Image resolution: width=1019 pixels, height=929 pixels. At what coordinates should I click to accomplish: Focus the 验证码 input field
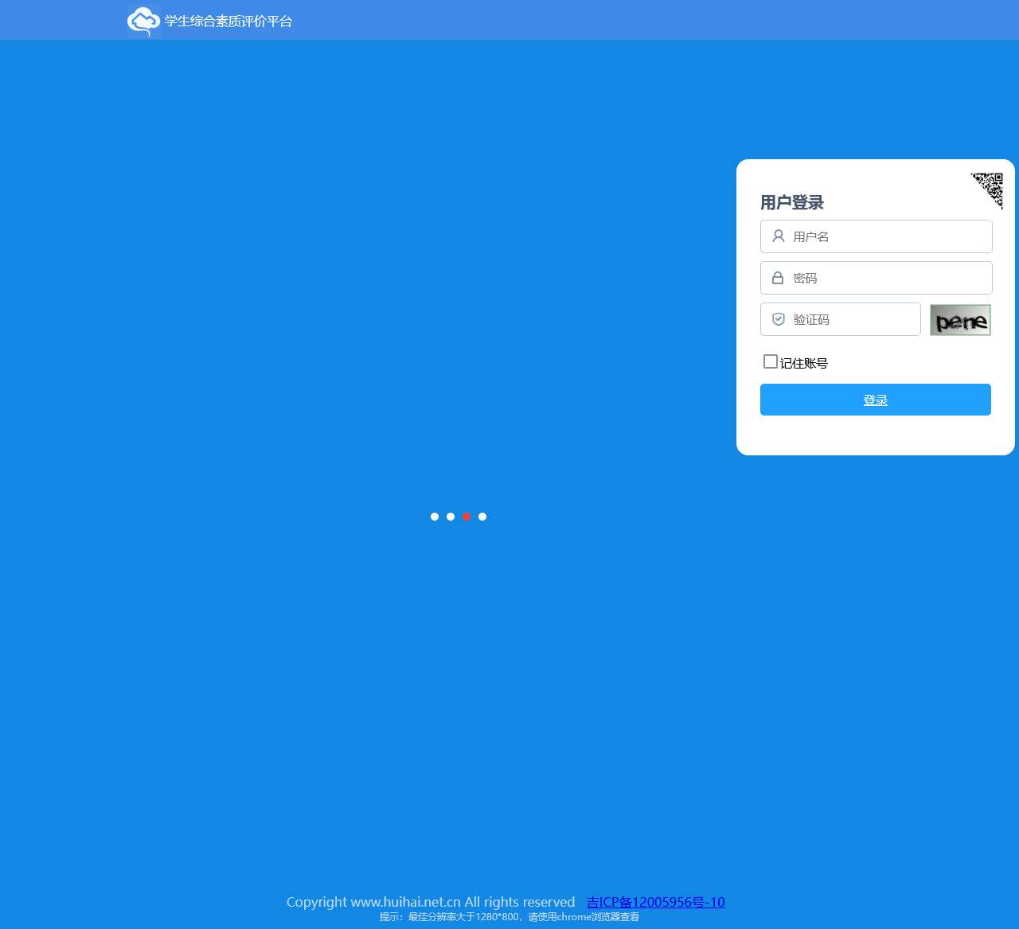841,319
